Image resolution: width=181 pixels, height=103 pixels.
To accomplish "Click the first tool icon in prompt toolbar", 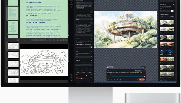I will pyautogui.click(x=109, y=80).
